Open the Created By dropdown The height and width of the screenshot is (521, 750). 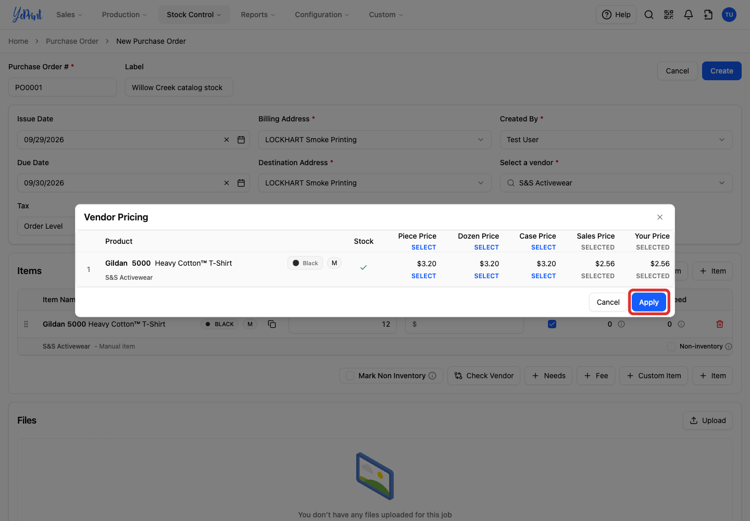click(616, 140)
